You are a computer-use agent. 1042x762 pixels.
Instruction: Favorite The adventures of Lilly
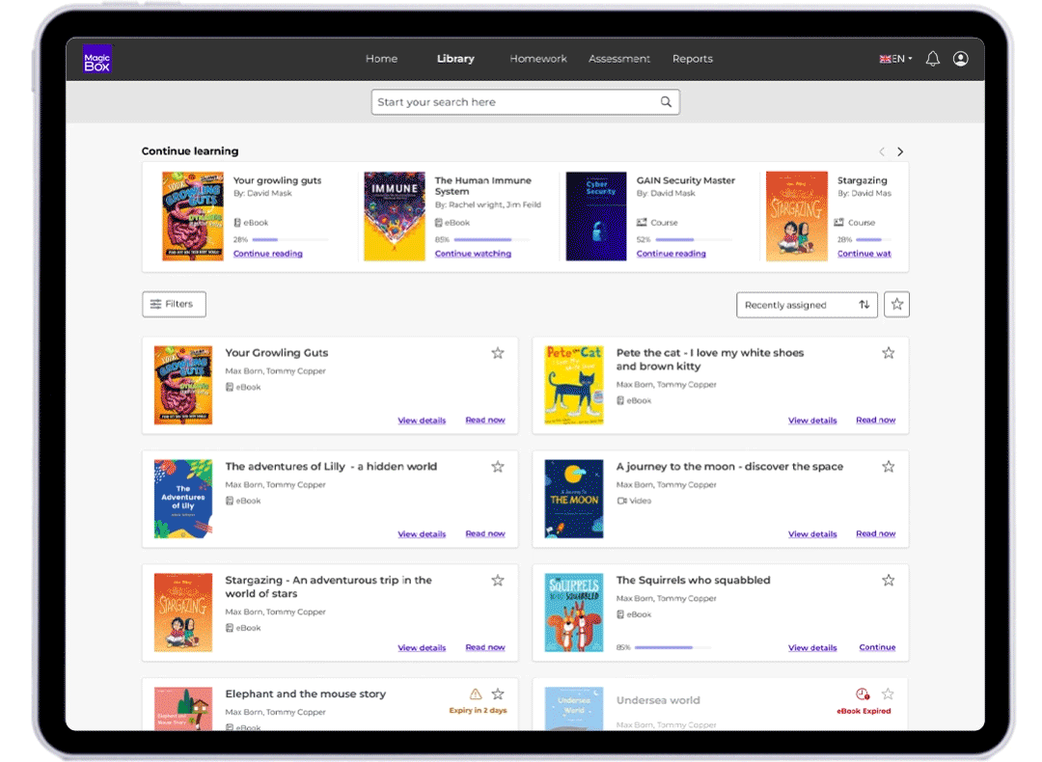tap(498, 467)
